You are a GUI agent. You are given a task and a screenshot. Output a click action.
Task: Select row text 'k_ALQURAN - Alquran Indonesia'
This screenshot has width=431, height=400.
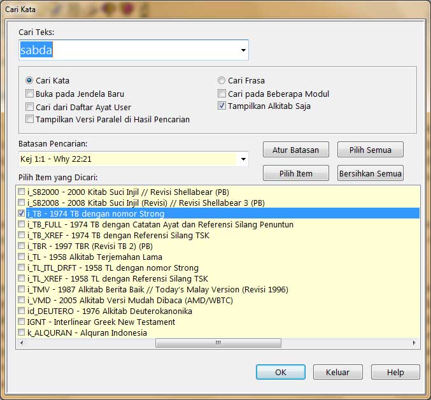pos(87,333)
